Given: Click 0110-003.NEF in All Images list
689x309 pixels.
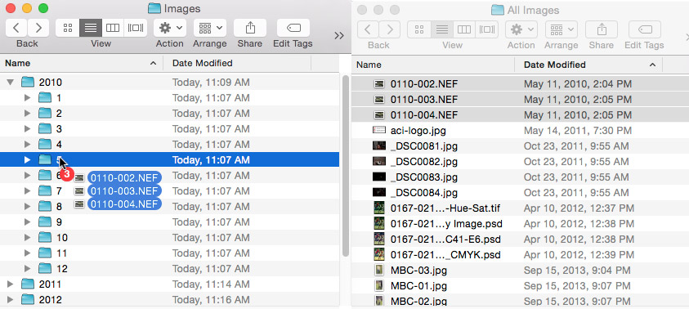Looking at the screenshot, I should pyautogui.click(x=424, y=100).
